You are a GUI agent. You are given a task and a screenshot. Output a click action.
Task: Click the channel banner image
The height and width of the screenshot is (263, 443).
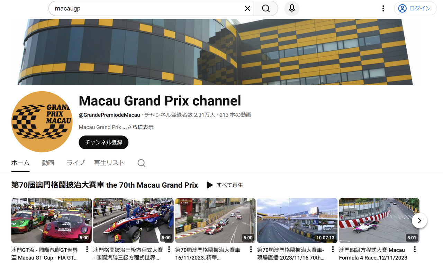[x=216, y=52]
